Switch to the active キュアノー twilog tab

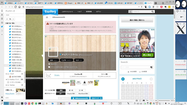[149, 3]
